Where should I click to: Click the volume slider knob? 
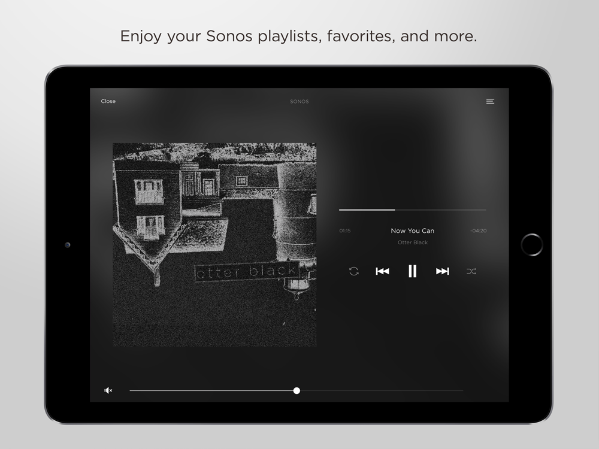[297, 390]
